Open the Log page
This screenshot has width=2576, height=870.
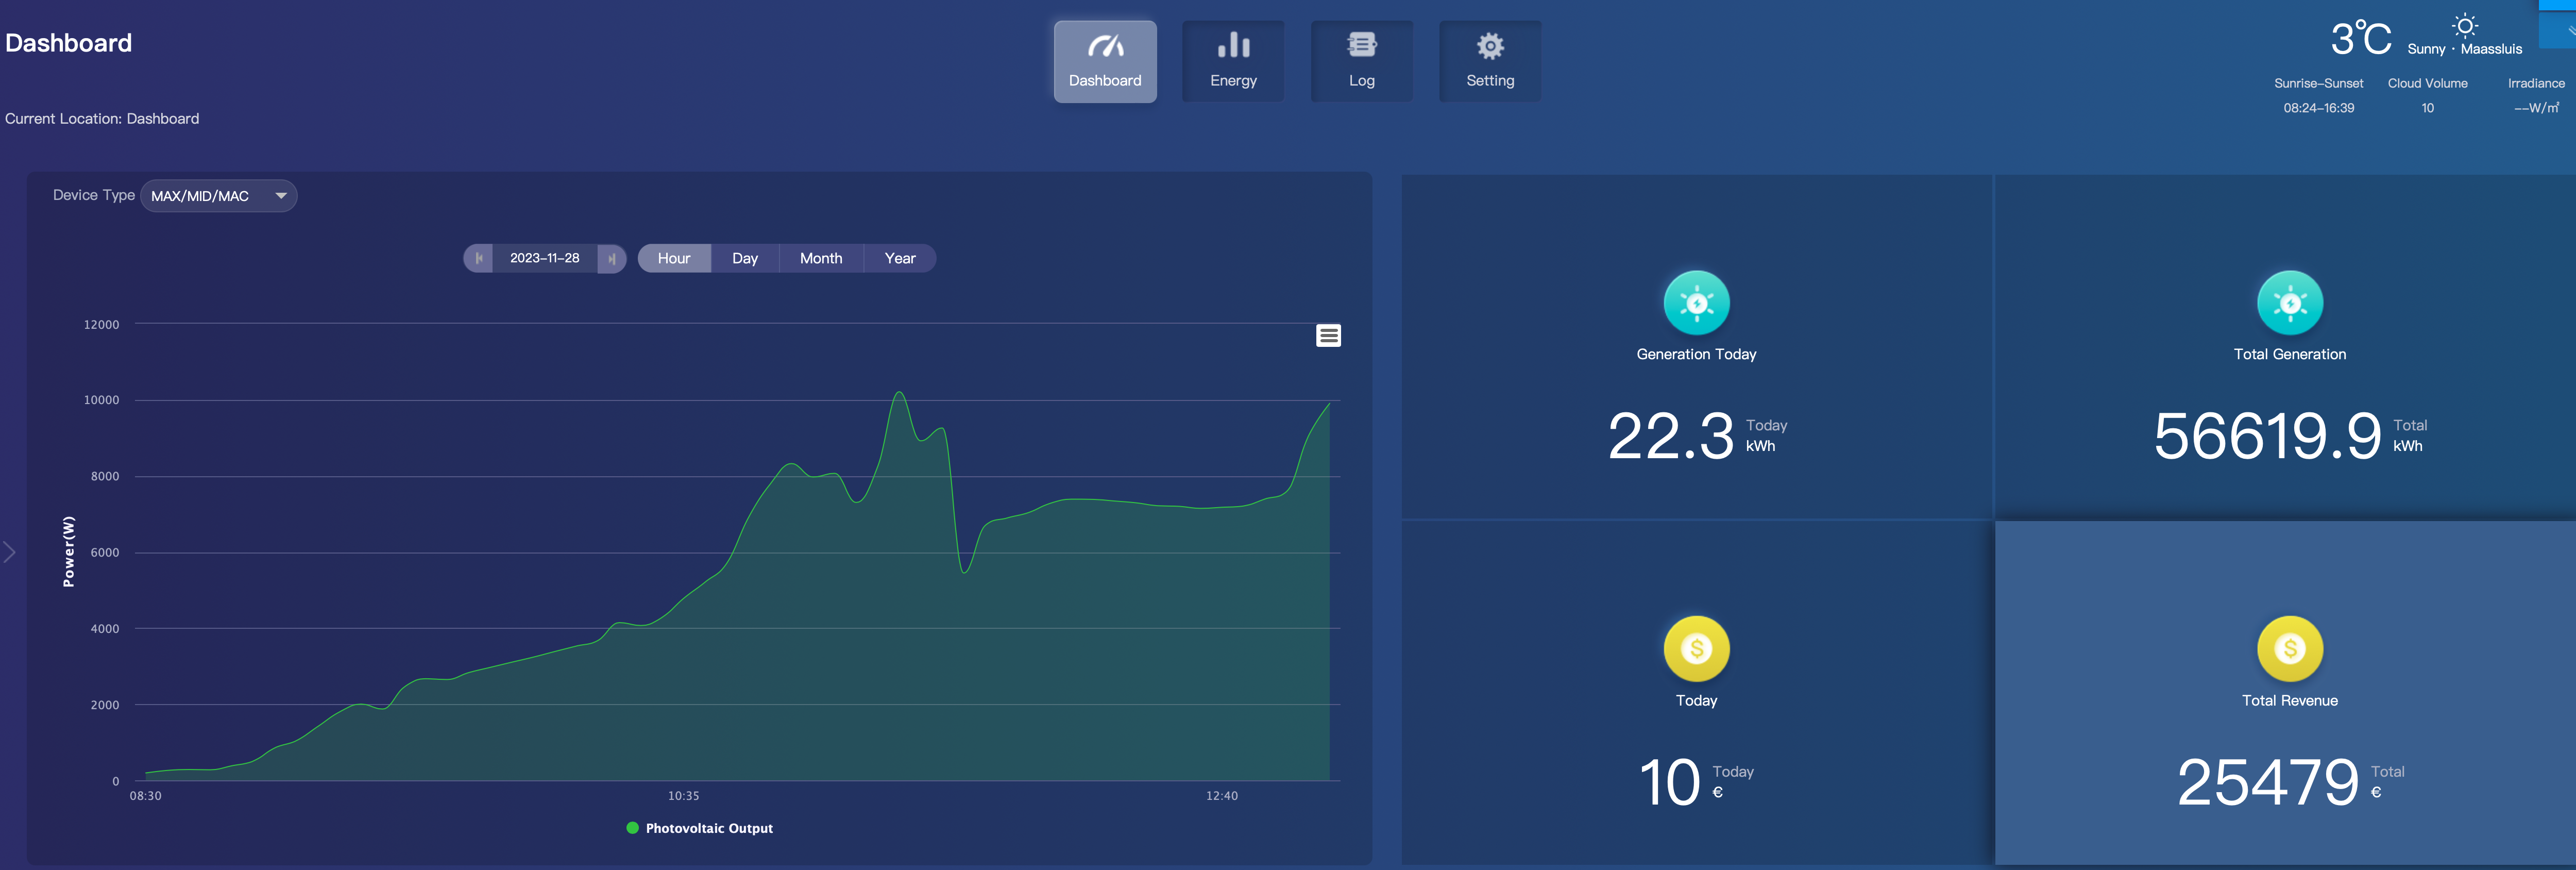pos(1361,61)
